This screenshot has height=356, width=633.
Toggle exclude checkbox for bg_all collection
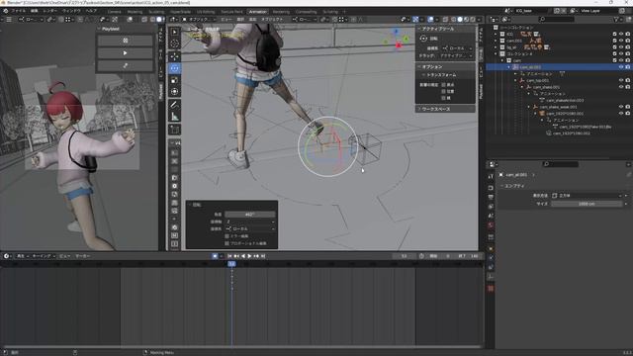614,47
